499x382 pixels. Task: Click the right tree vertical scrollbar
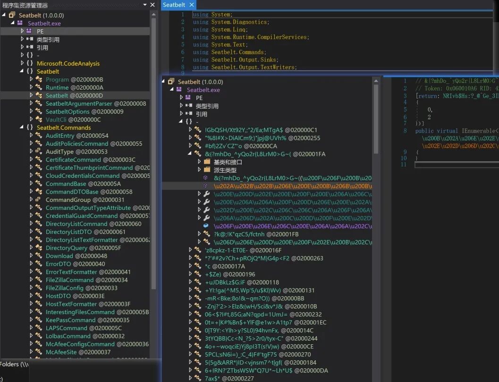pyautogui.click(x=375, y=119)
